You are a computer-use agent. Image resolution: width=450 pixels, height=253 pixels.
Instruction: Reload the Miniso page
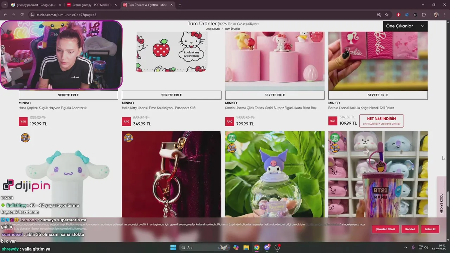click(x=22, y=15)
